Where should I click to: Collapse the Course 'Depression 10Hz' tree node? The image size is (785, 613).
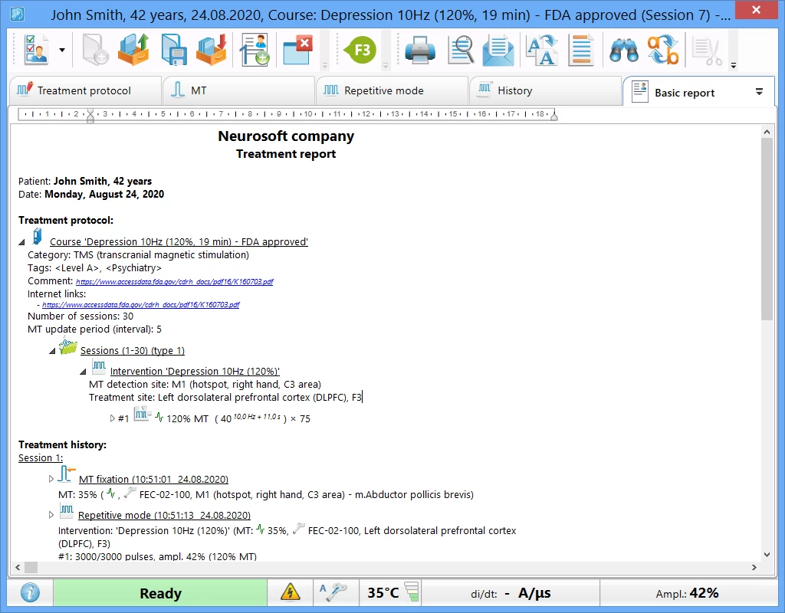coord(22,242)
